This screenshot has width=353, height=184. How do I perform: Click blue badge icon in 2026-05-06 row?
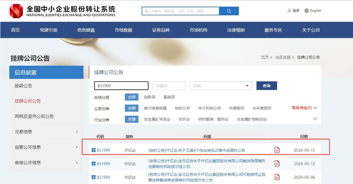coord(94,177)
